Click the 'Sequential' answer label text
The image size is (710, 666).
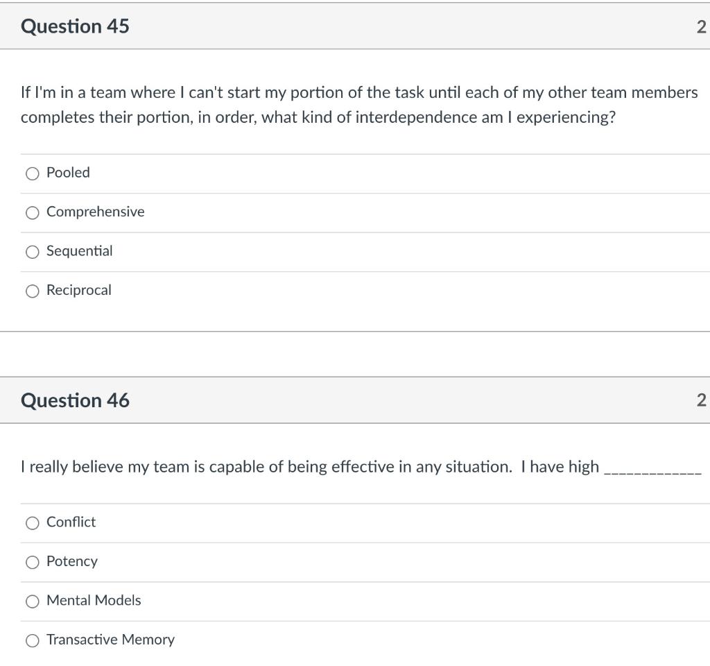(79, 251)
